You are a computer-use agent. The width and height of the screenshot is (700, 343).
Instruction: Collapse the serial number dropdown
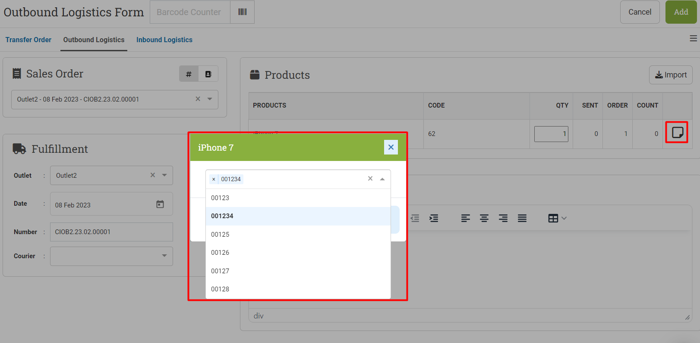(x=382, y=179)
